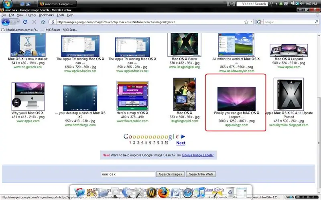Go to results page 10

166,142
